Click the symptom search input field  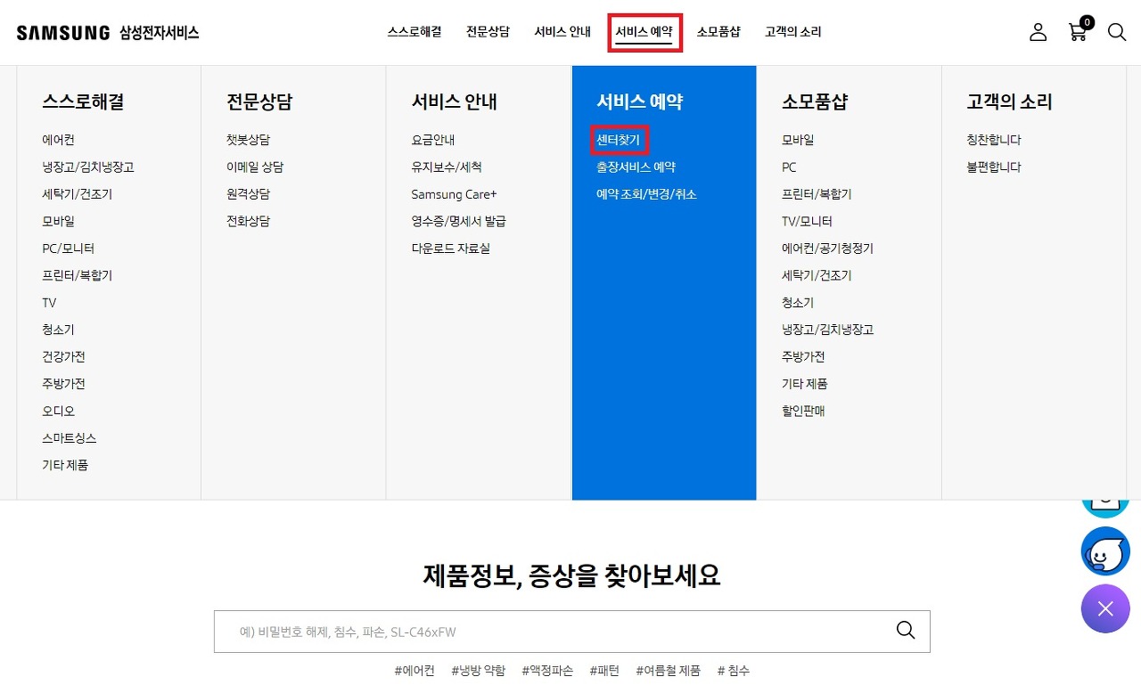click(572, 632)
